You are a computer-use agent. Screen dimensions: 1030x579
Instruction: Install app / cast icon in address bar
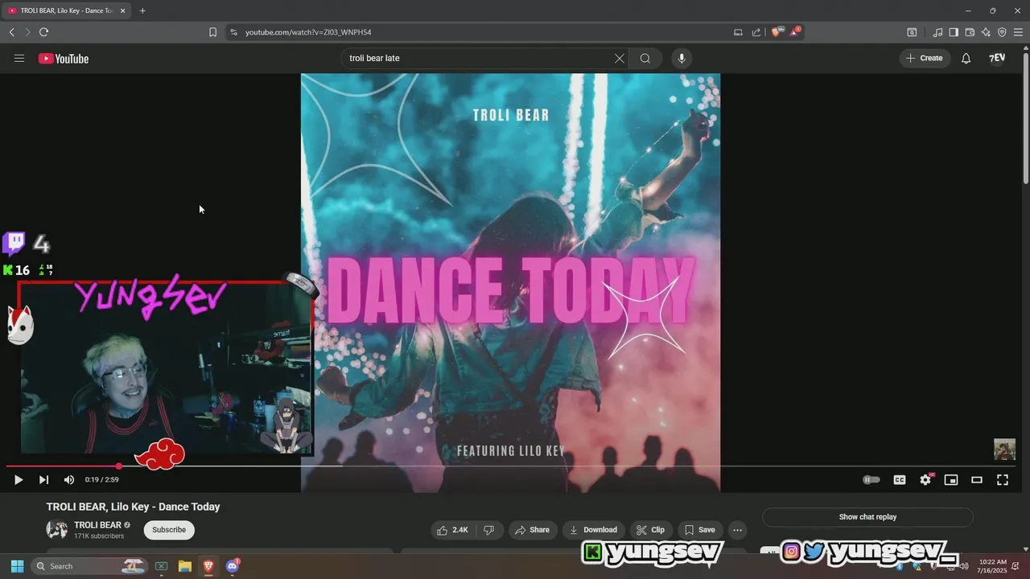click(x=738, y=32)
